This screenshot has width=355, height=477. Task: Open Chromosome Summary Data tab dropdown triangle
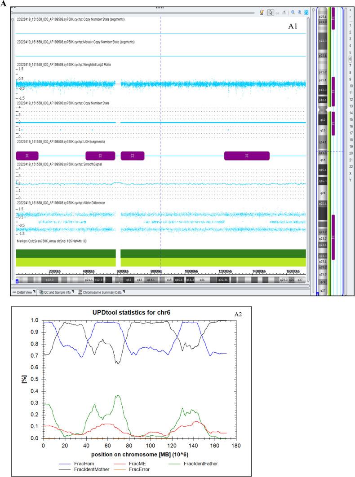pos(124,292)
